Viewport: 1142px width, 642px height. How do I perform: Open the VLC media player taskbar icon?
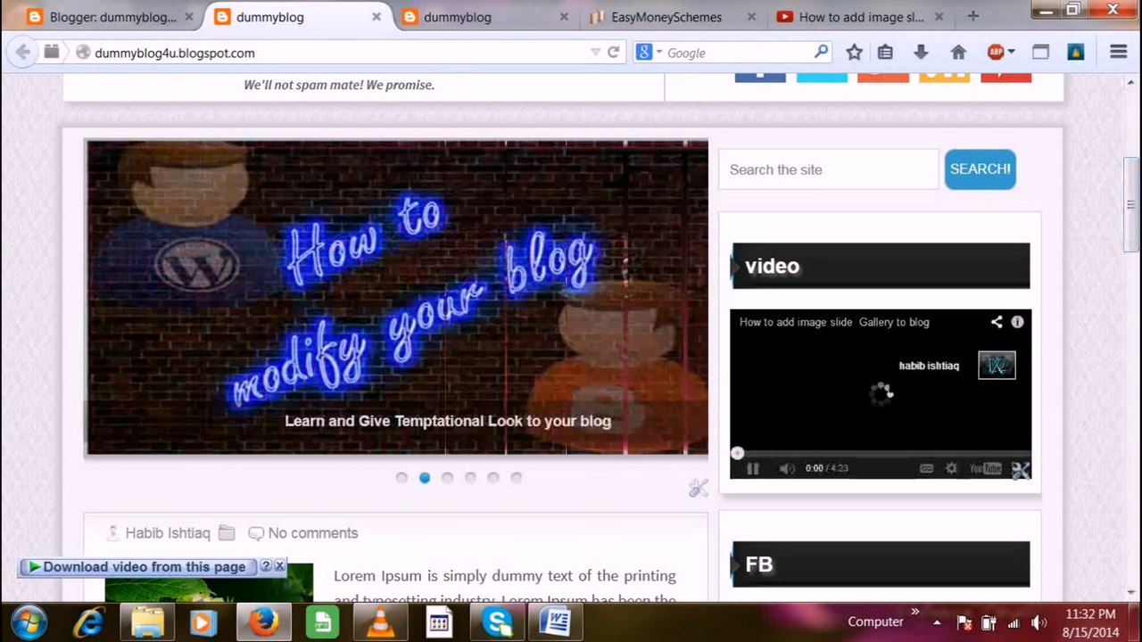coord(381,621)
